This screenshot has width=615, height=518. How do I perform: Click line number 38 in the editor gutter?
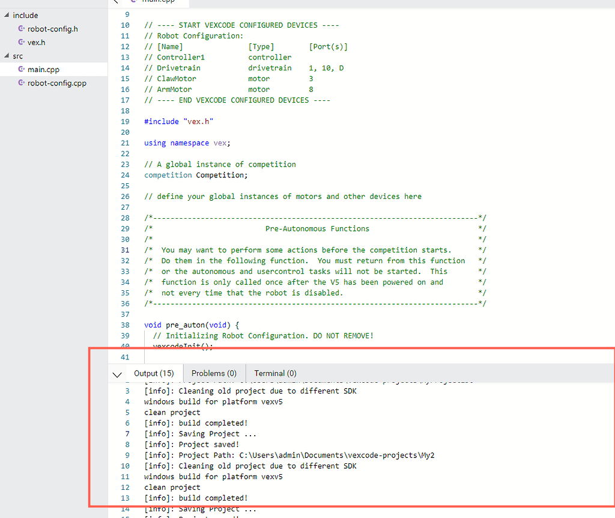point(124,325)
